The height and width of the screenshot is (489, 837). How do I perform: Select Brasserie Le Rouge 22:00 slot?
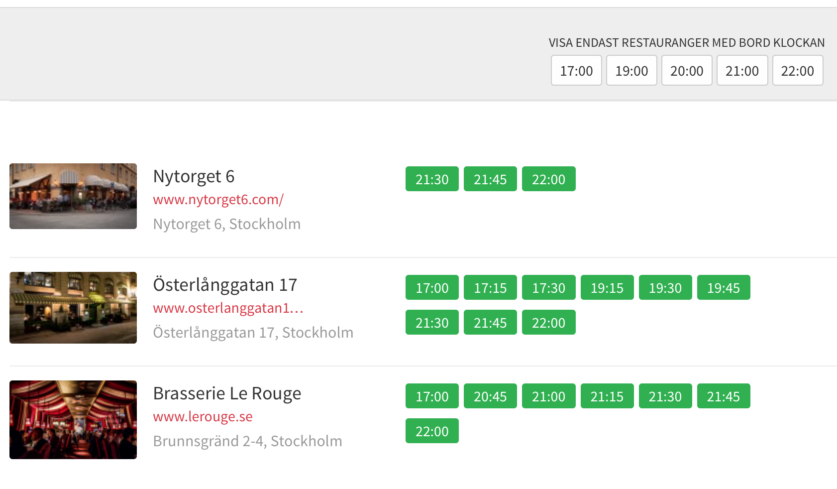click(x=432, y=431)
